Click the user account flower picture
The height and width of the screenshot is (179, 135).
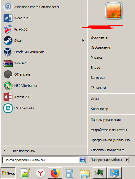[x=114, y=11]
